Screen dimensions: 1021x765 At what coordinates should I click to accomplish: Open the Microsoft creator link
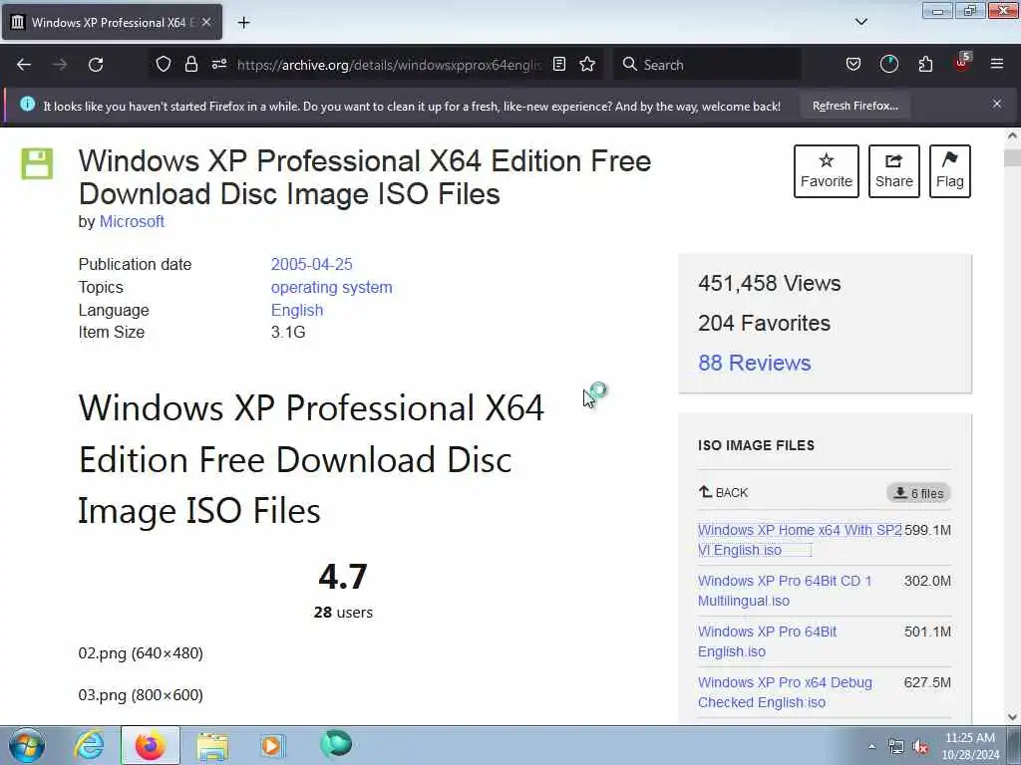(132, 222)
